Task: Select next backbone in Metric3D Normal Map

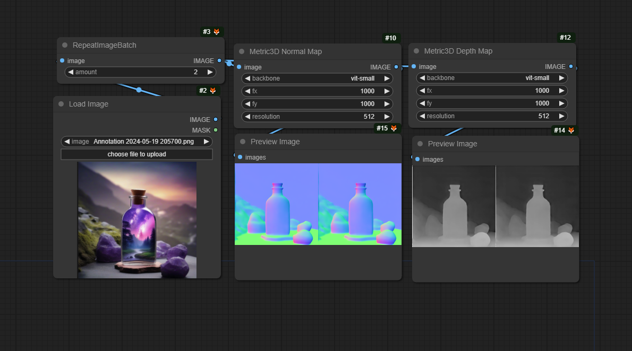Action: pos(387,78)
